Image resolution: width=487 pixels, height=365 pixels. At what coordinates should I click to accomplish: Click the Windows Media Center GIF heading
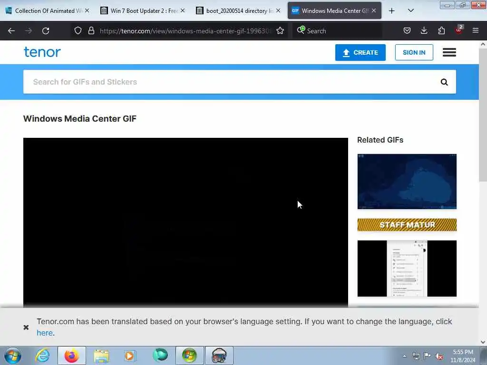click(x=80, y=118)
